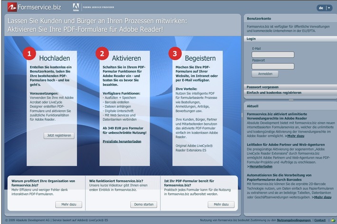Open the Nutzungsbedingungen link in footer
This screenshot has width=337, height=224.
pyautogui.click(x=294, y=220)
